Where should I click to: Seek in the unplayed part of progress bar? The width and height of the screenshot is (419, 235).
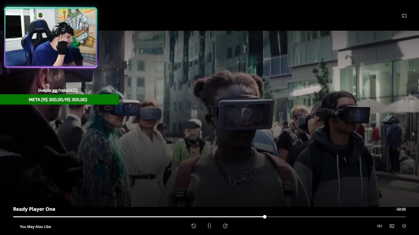pyautogui.click(x=336, y=217)
